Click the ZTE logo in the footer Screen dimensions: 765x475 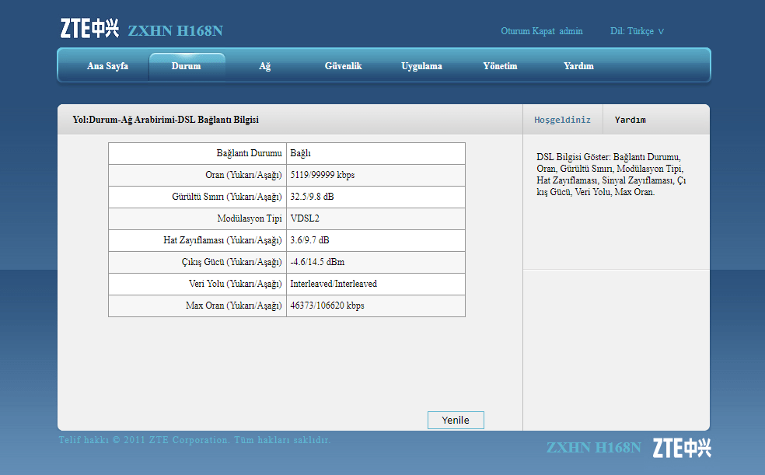coord(682,448)
